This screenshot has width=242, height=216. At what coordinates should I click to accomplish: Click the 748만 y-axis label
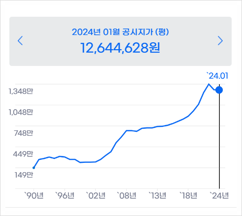point(24,133)
